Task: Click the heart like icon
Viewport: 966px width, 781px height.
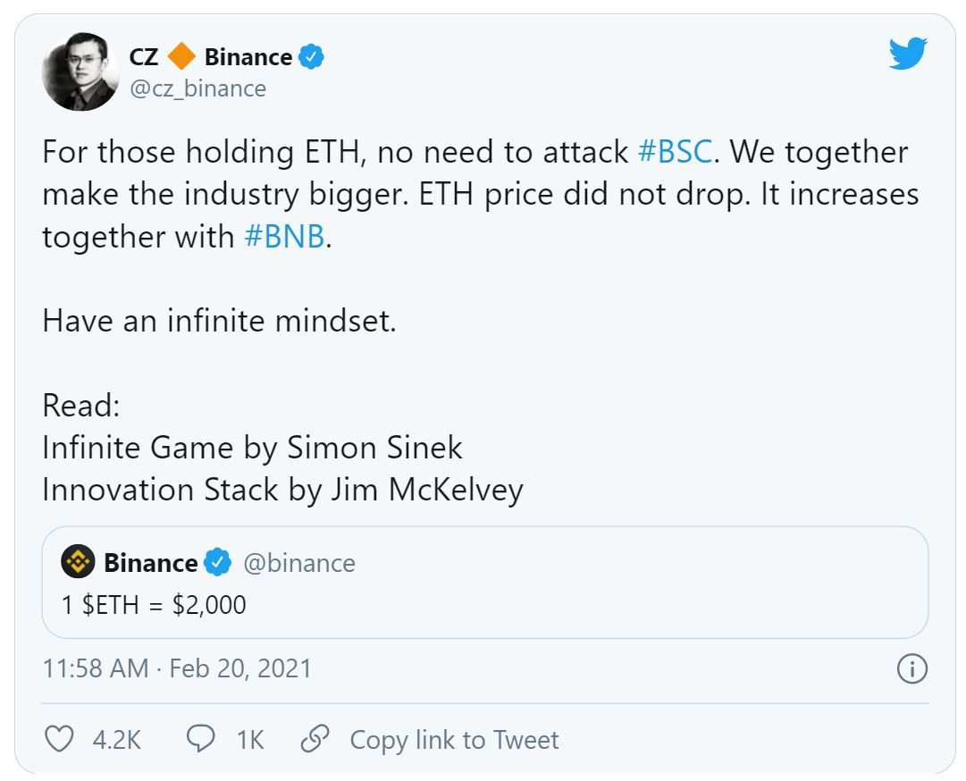Action: (59, 739)
